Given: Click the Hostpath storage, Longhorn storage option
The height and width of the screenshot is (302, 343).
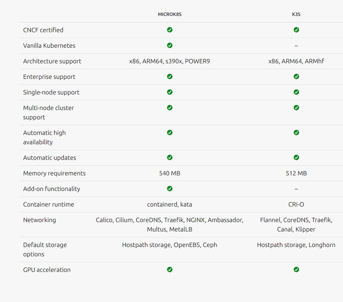Looking at the screenshot, I should tap(296, 245).
